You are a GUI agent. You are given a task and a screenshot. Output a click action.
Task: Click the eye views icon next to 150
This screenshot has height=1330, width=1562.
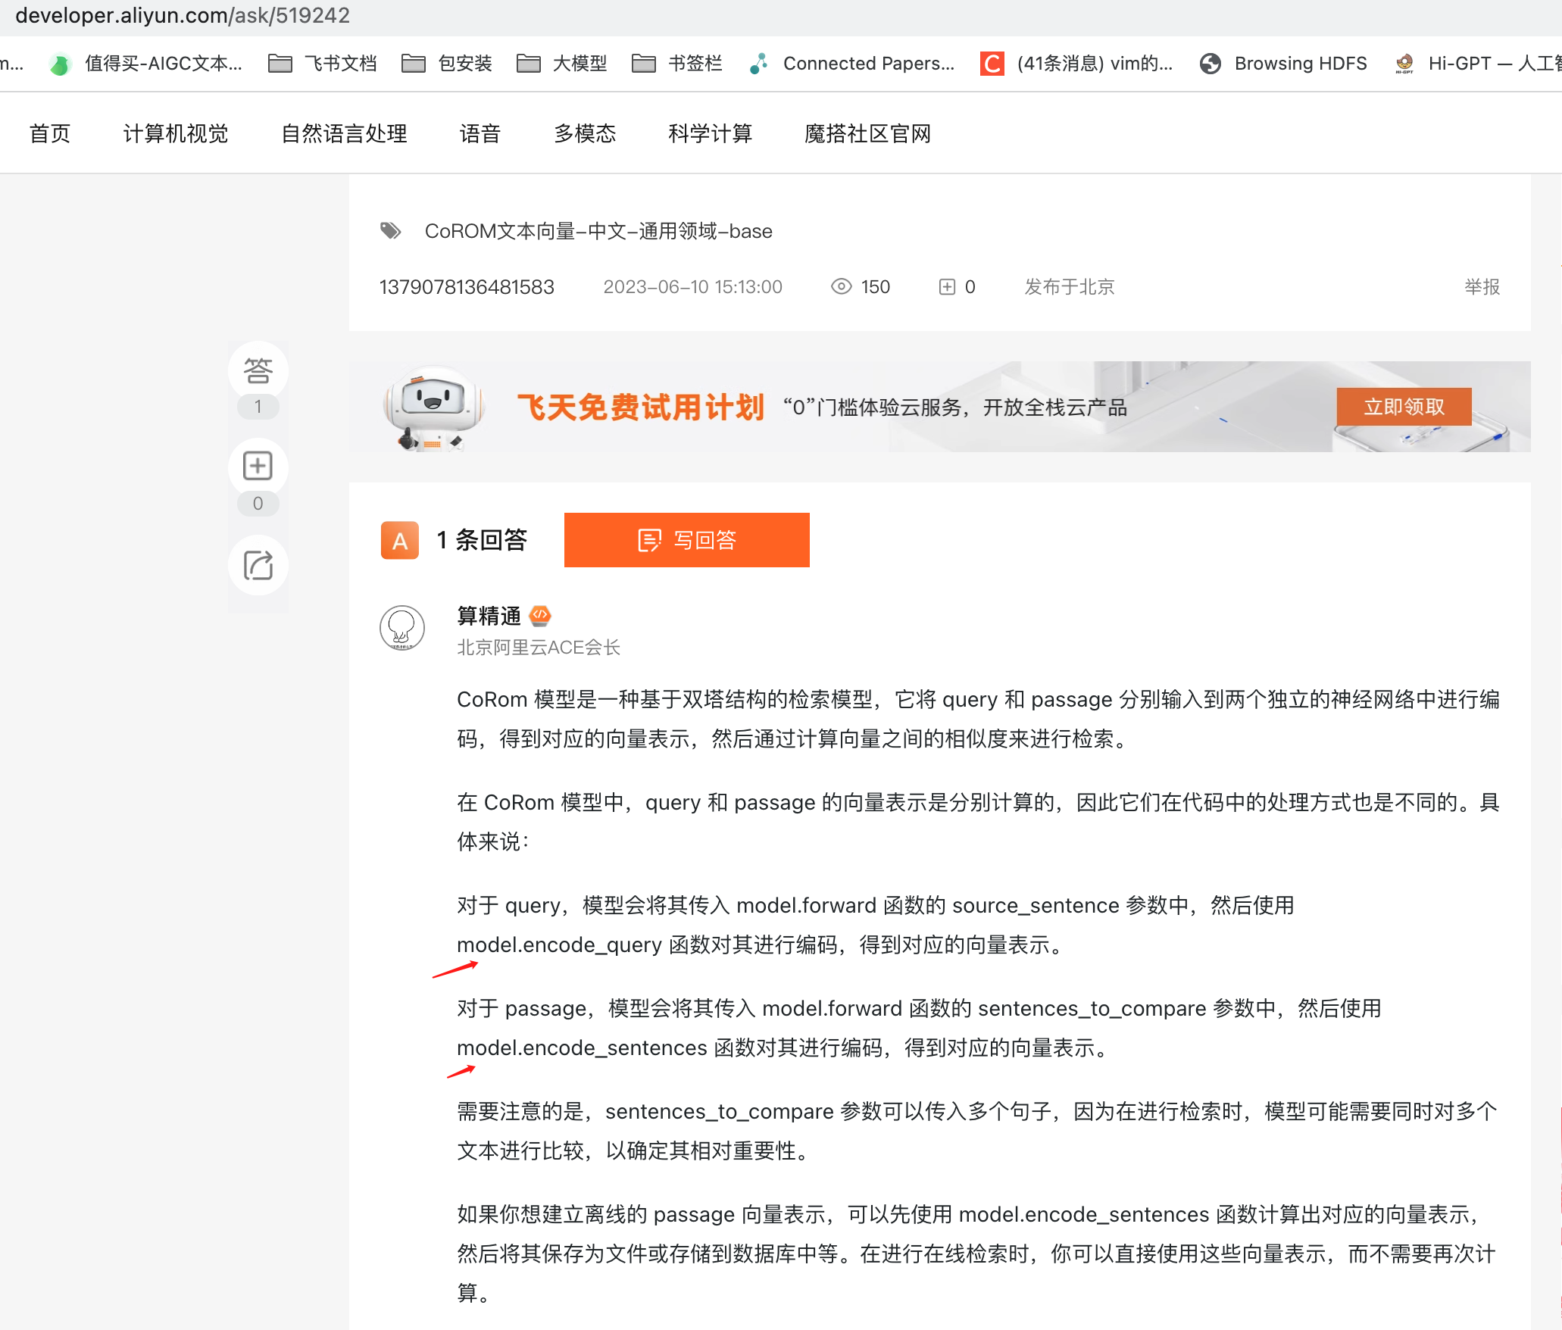[x=841, y=286]
